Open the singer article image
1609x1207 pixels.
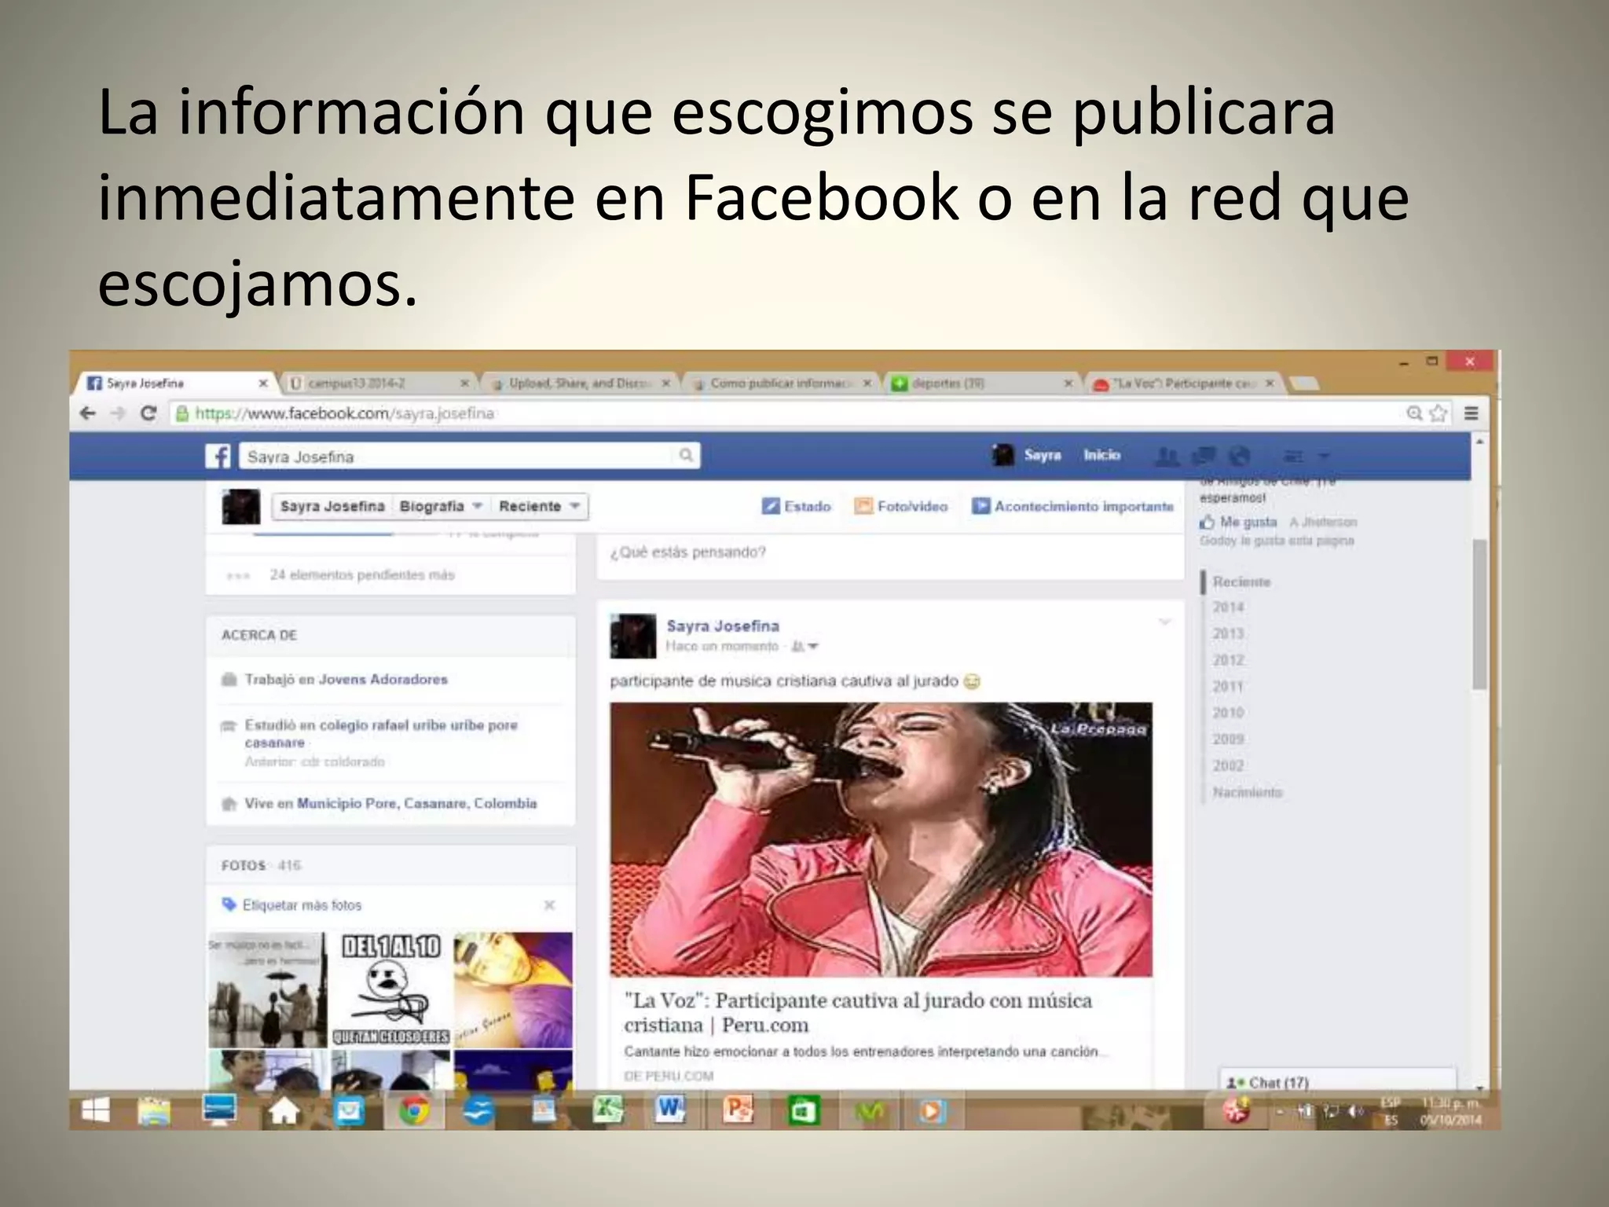881,839
